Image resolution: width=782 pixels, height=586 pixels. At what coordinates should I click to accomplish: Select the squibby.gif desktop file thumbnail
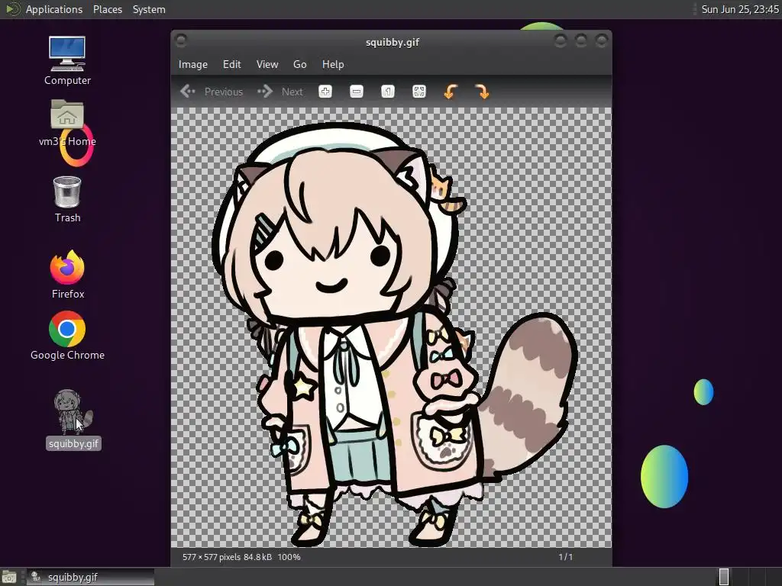tap(73, 411)
